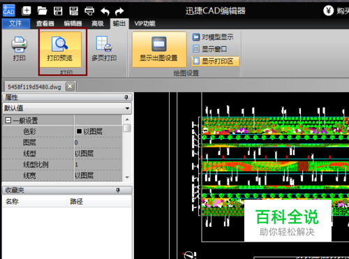Viewport: 349px width, 259px height.
Task: Click the 图层 property label
Action: (x=29, y=142)
